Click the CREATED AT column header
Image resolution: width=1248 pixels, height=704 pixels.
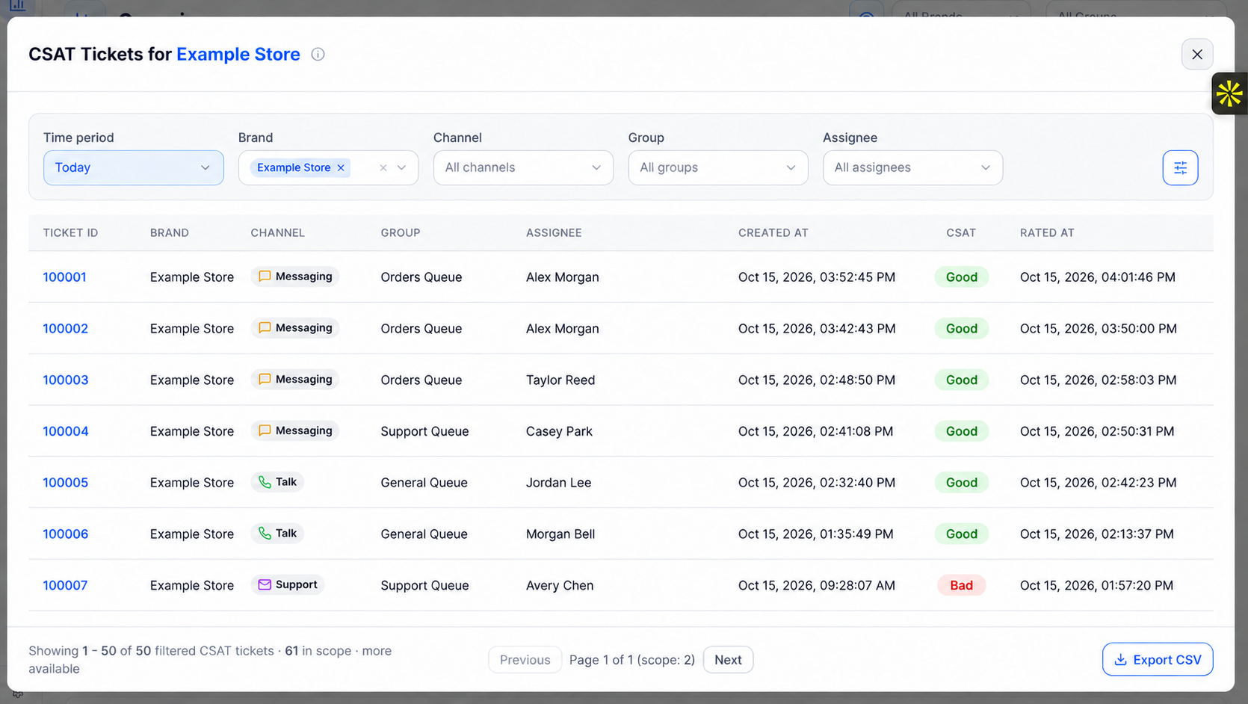(773, 233)
